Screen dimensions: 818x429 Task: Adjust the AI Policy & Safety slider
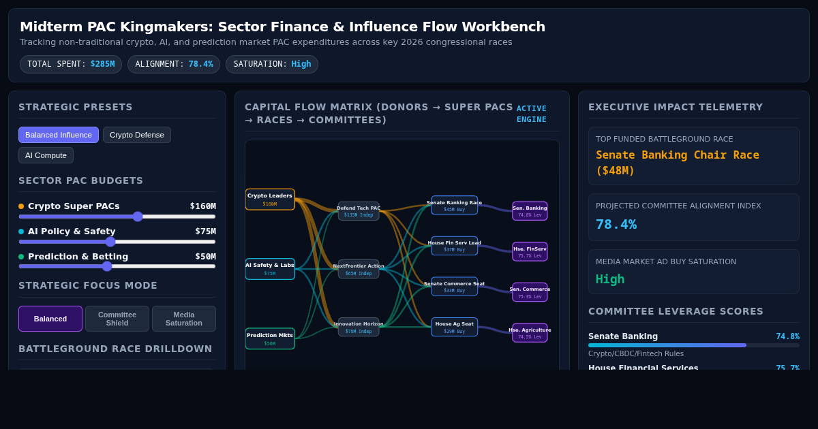click(117, 242)
